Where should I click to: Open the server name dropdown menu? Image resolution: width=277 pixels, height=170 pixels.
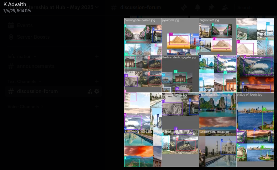point(97,7)
